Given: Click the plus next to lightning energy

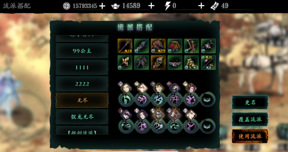Looking at the screenshot, I should (201, 6).
